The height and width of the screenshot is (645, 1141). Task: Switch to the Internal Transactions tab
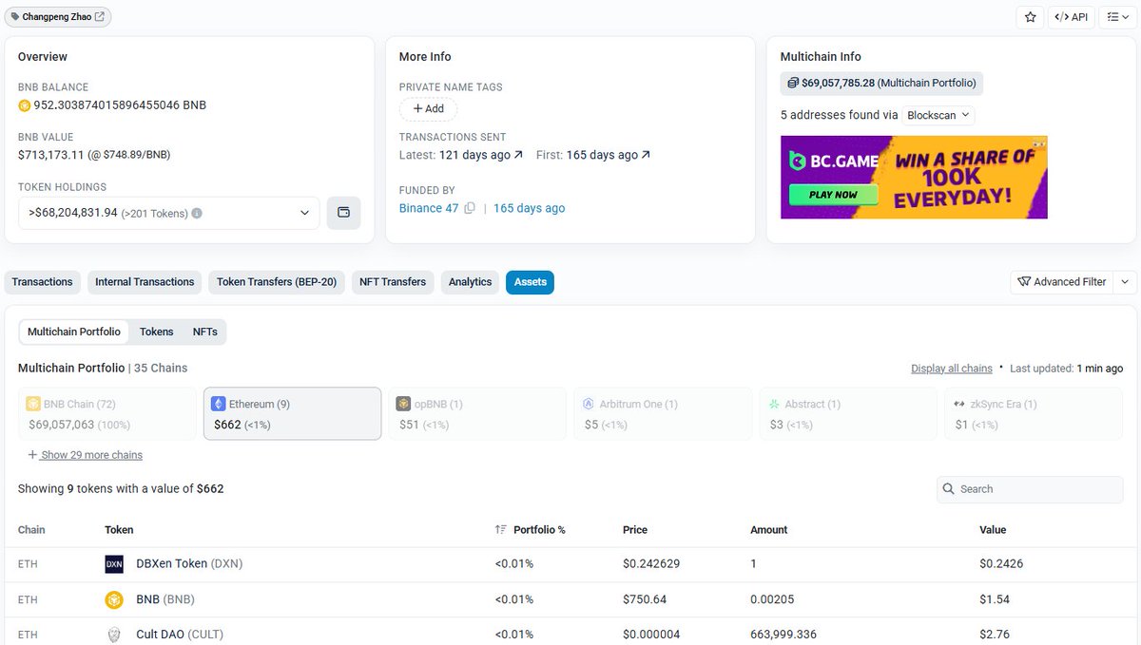coord(145,282)
